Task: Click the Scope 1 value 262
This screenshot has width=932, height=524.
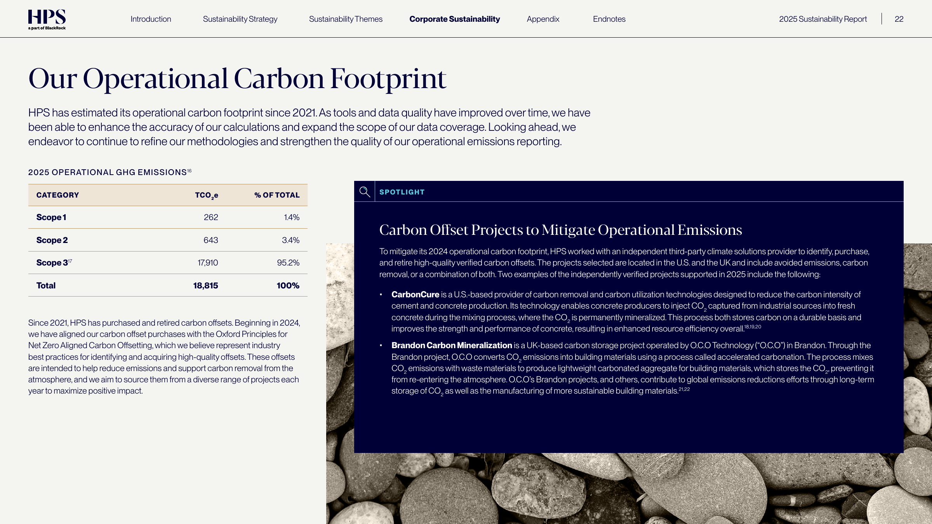Action: point(211,217)
